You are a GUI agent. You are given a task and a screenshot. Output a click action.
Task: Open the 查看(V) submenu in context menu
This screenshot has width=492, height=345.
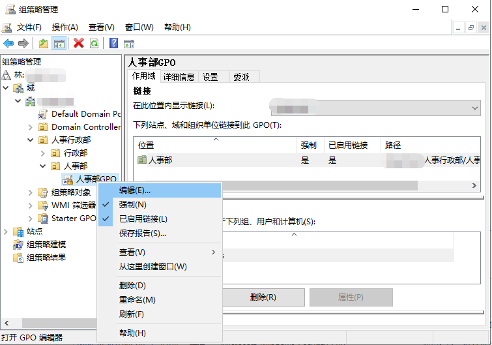pos(160,252)
